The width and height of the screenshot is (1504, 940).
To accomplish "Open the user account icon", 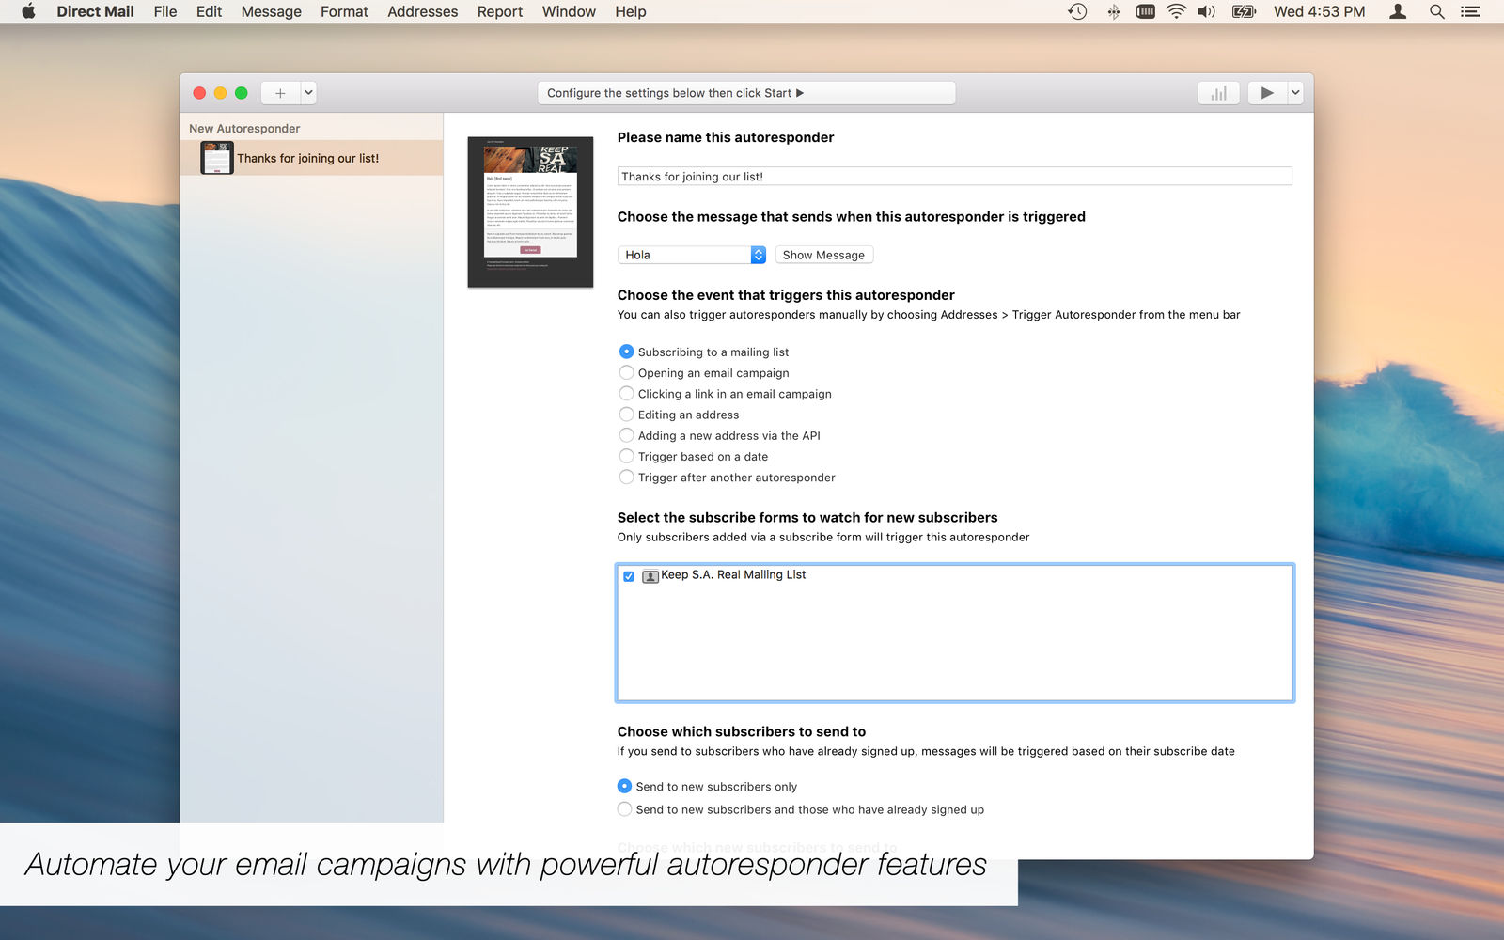I will 1398,11.
